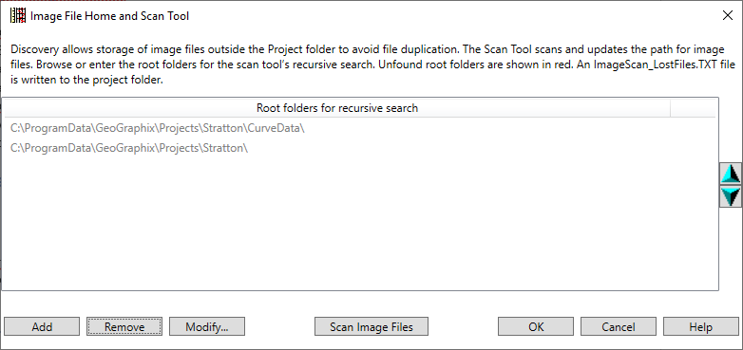743x350 pixels.
Task: Select the Projects\Stratton\ root folder row
Action: (360, 148)
